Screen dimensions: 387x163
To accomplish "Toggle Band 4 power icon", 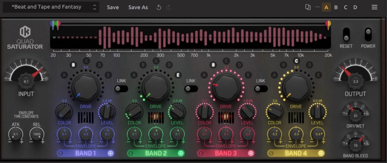I will pos(321,153).
